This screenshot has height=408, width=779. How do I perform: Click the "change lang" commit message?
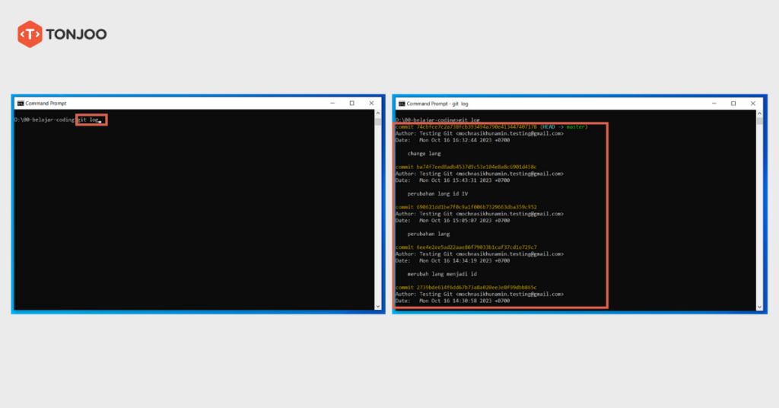[x=424, y=153]
